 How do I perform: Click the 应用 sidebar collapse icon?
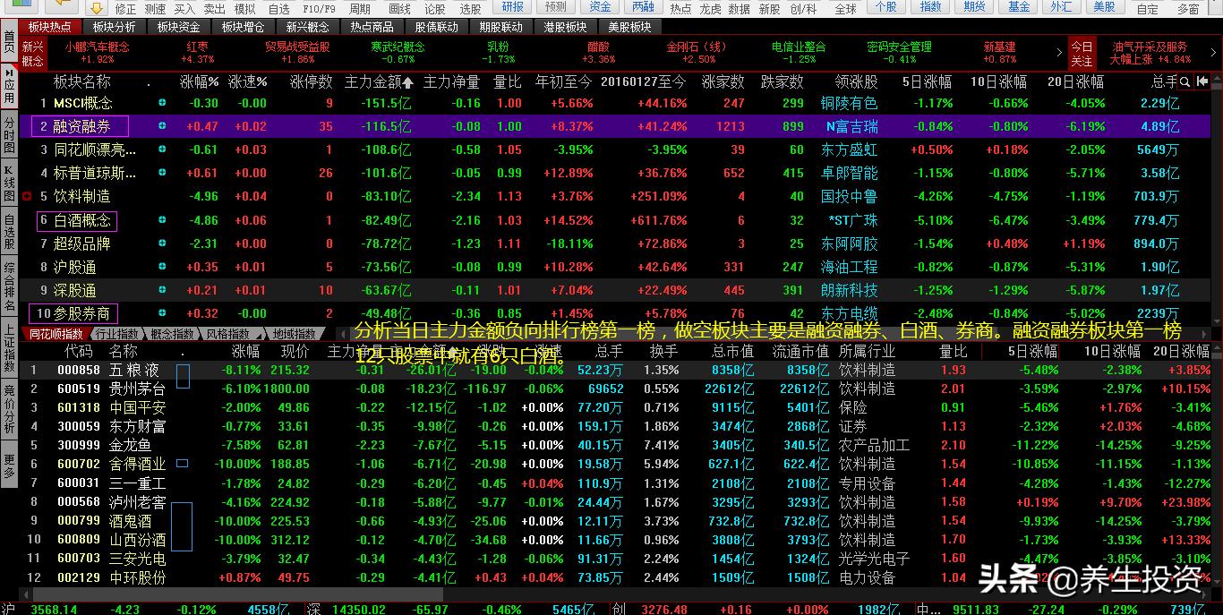(x=9, y=72)
